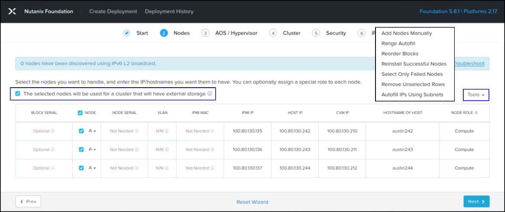Screen dimensions: 505x212
Task: Go to the AOS / Hypervisor step
Action: coord(236,33)
